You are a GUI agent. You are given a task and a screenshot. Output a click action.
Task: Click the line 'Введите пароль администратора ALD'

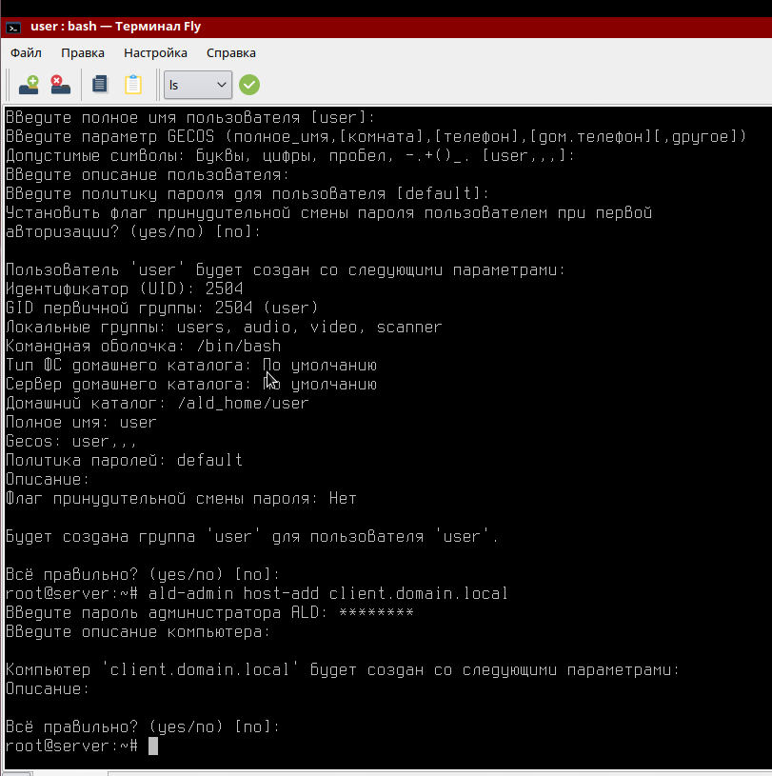coord(209,612)
